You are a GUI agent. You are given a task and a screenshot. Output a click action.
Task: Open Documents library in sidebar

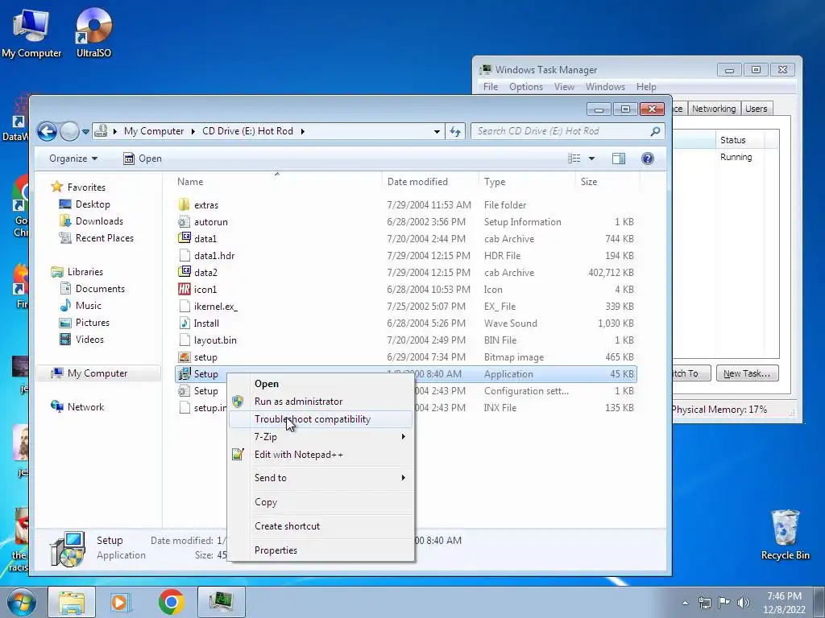pos(92,289)
